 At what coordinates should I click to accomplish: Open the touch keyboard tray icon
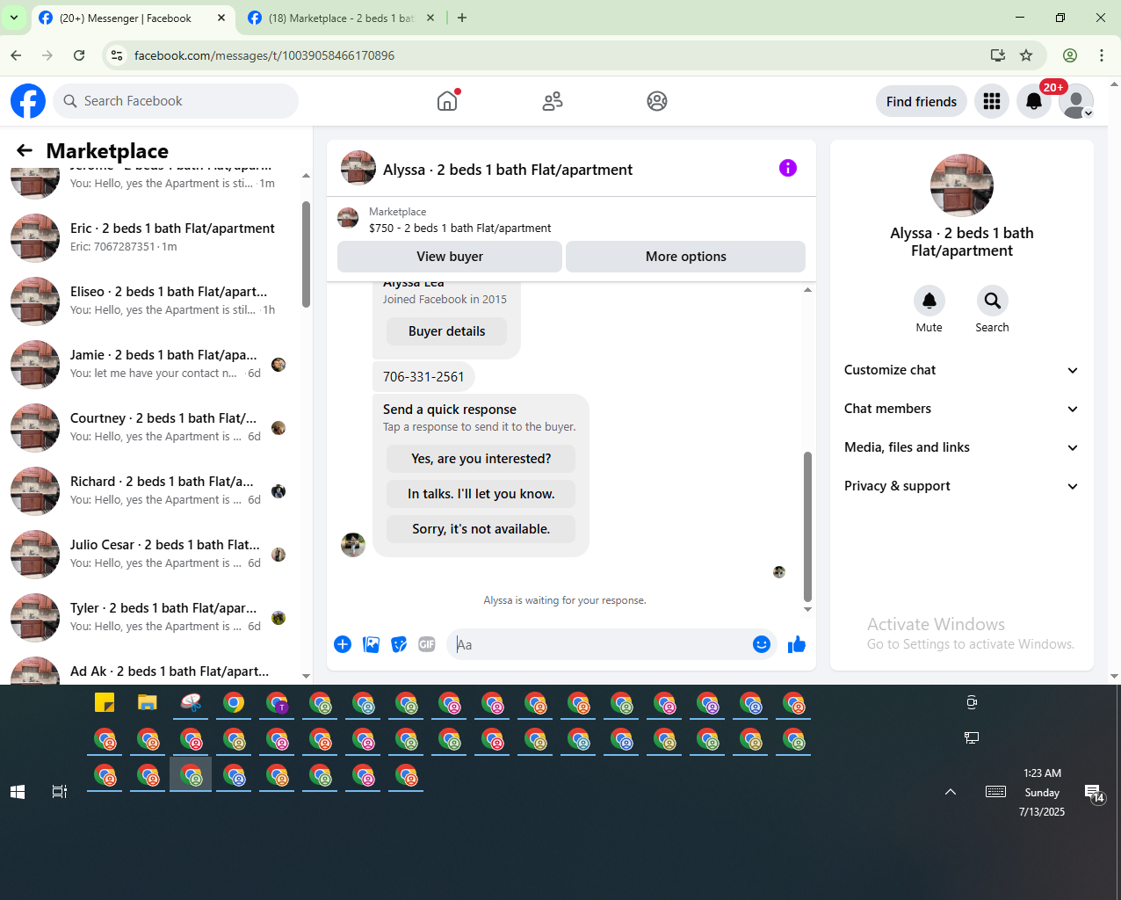tap(995, 792)
